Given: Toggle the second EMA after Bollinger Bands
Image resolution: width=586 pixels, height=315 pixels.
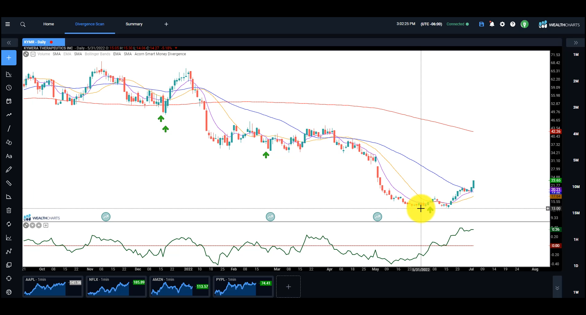Looking at the screenshot, I should (x=117, y=54).
